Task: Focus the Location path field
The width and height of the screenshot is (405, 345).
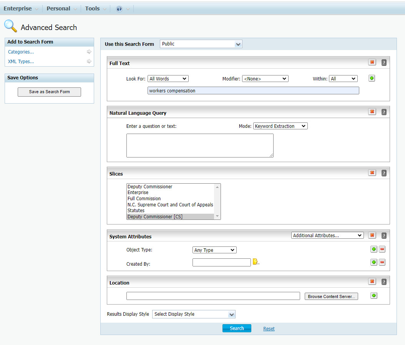Action: click(x=213, y=296)
